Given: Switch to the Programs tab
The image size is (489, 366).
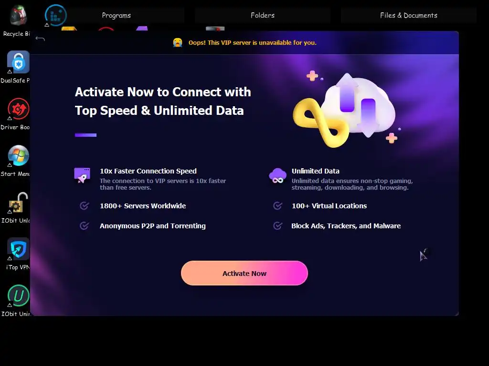Looking at the screenshot, I should point(117,15).
